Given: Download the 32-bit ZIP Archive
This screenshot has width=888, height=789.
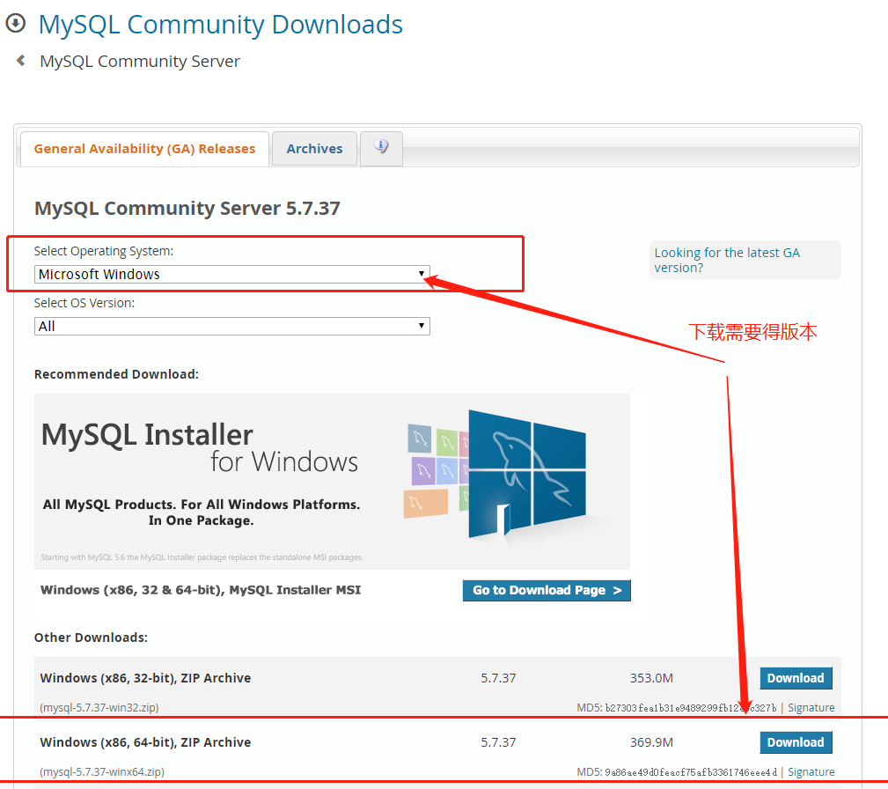Looking at the screenshot, I should (x=795, y=678).
